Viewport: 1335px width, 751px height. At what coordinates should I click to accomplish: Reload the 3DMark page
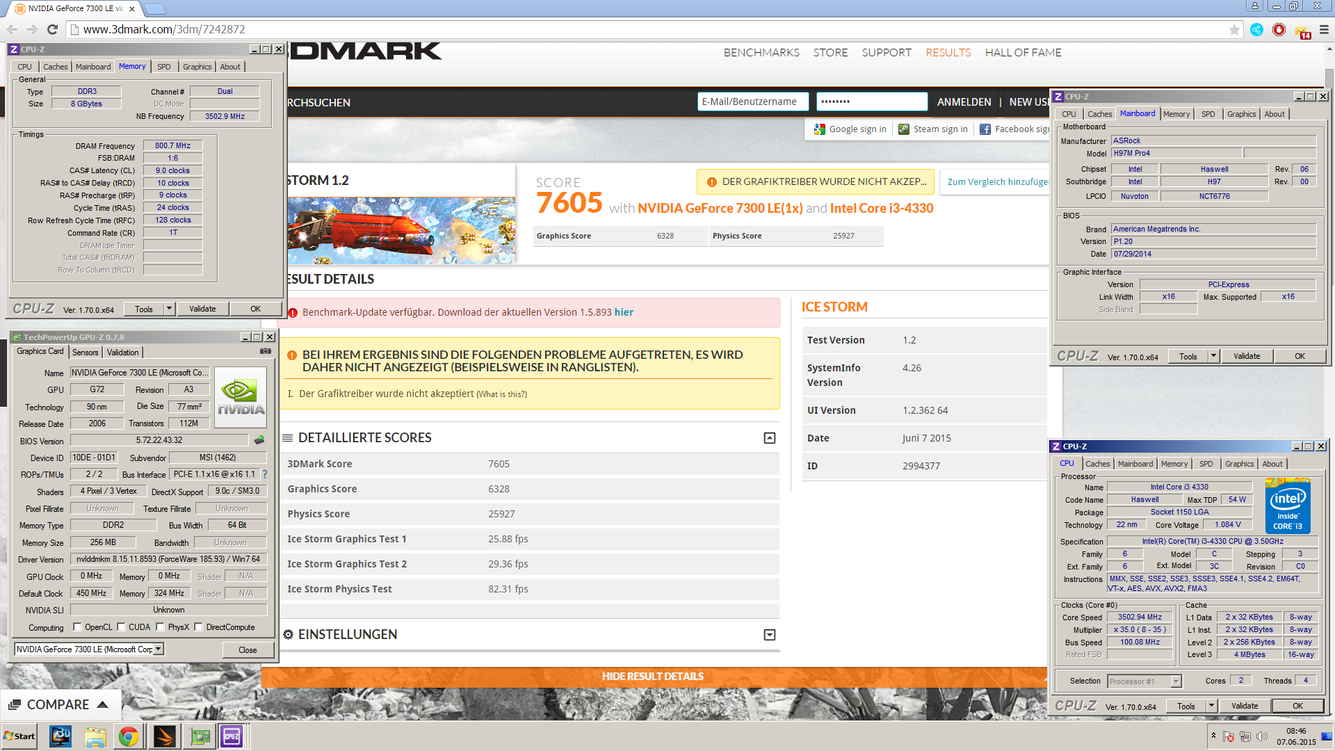click(x=52, y=29)
